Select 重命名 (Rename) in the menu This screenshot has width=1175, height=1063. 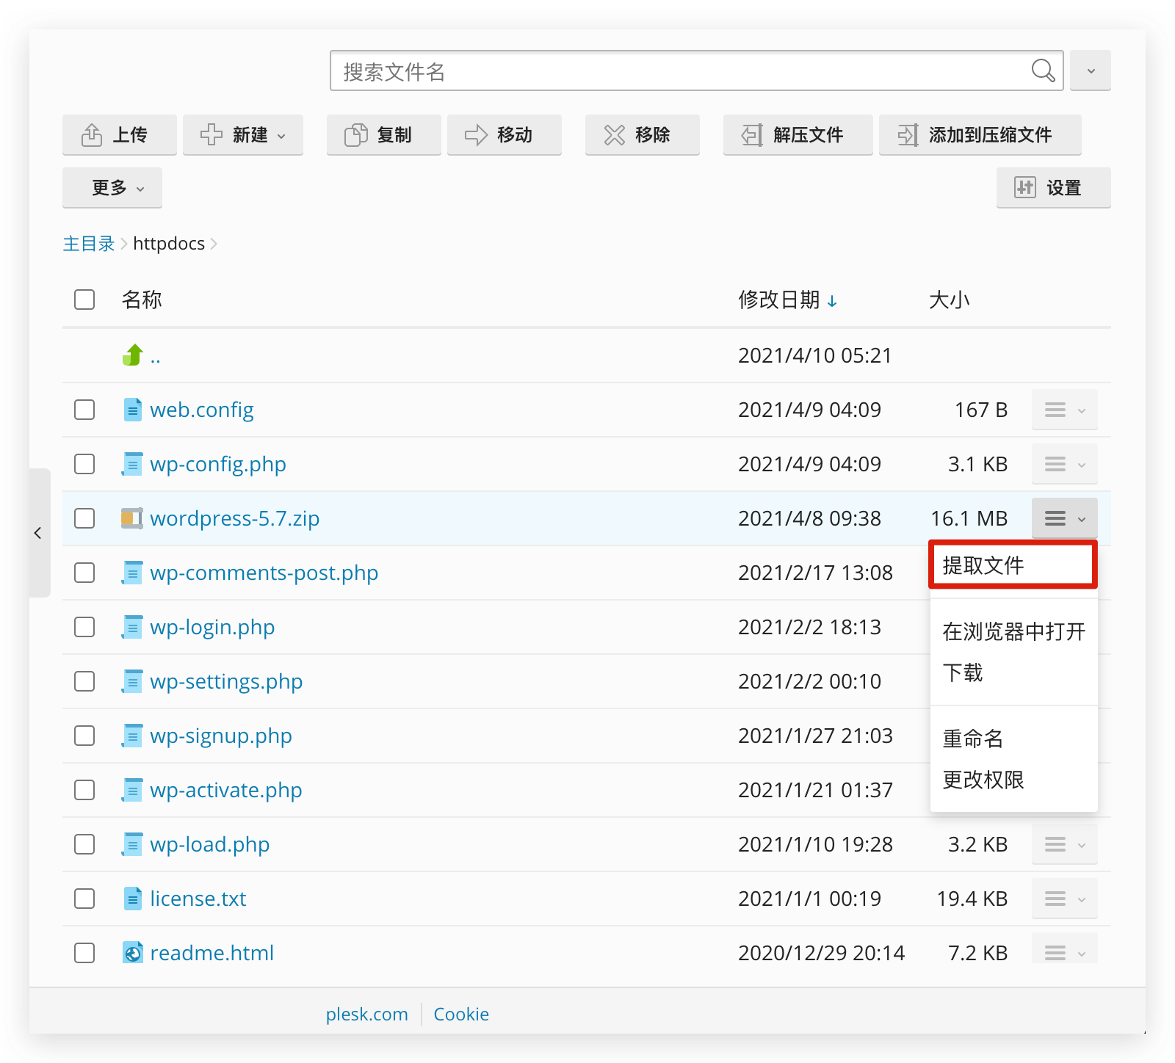[973, 739]
